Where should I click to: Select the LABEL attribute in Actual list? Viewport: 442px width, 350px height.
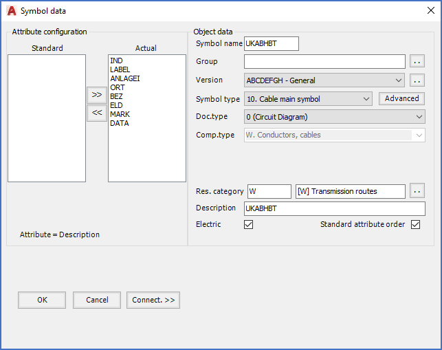(120, 69)
